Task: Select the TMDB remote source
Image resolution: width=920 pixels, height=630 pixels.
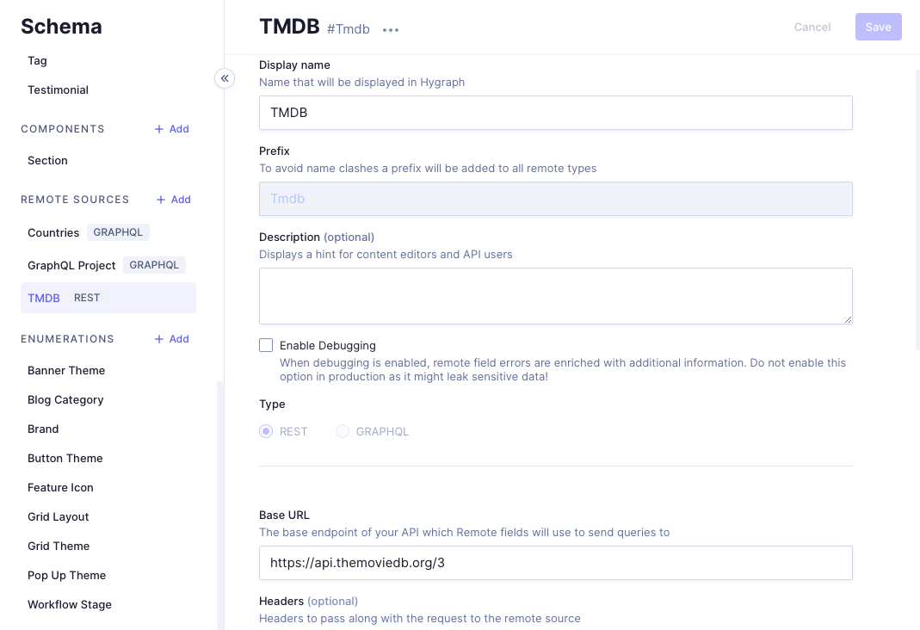Action: (108, 298)
